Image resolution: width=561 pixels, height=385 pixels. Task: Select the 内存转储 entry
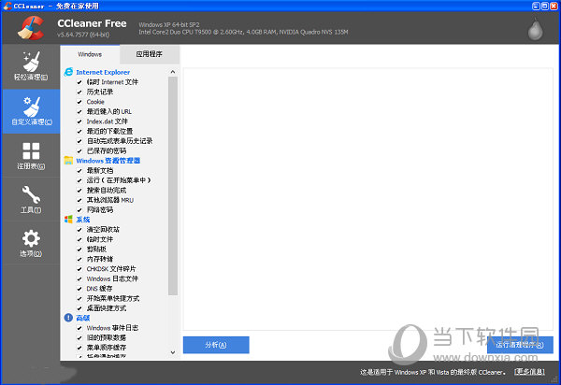[x=99, y=259]
